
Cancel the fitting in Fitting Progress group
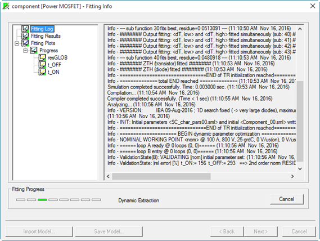(287, 199)
